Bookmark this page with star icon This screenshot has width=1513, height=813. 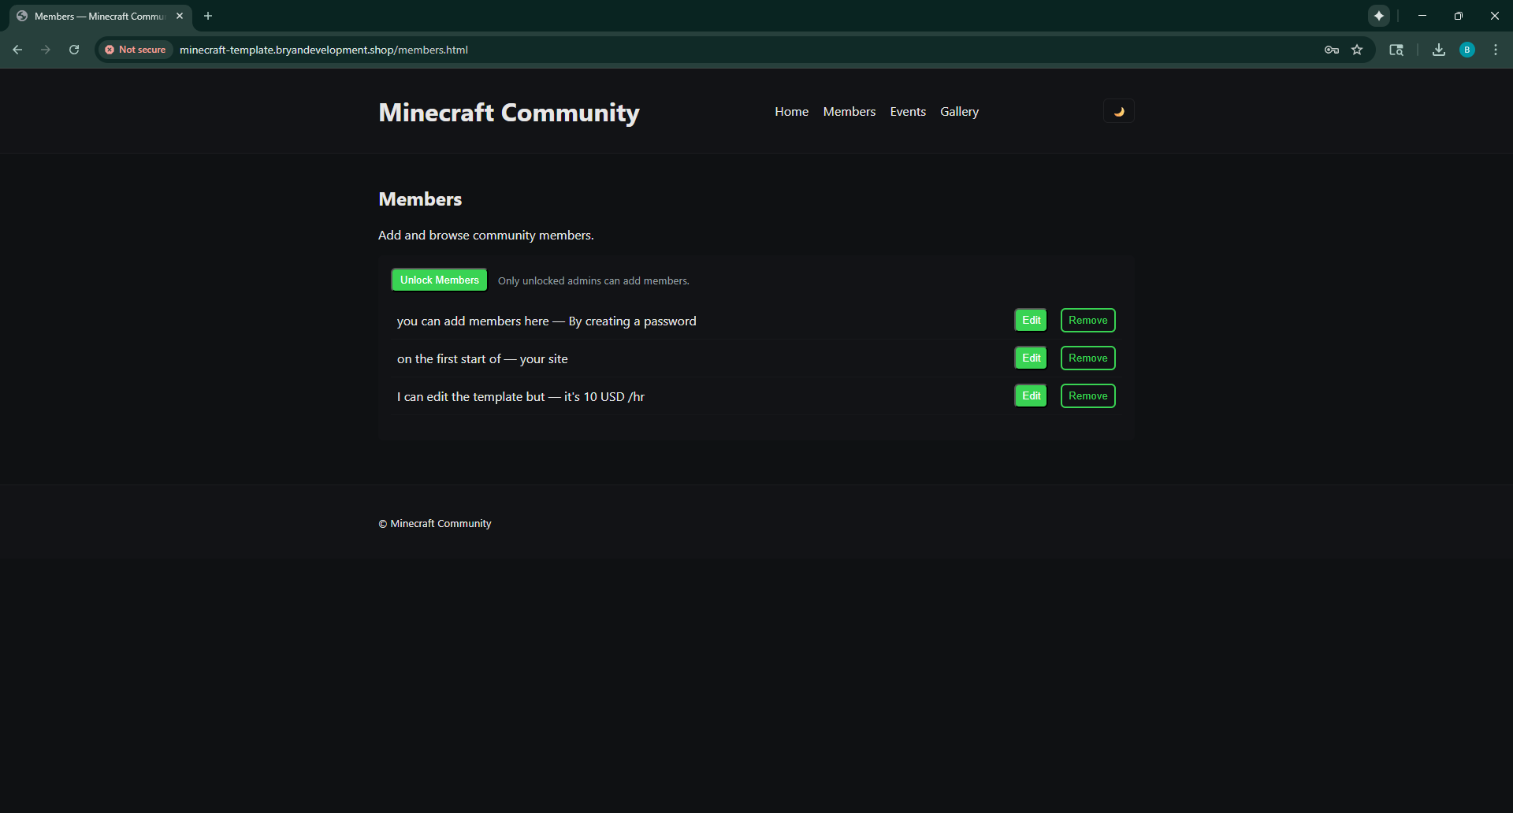tap(1357, 50)
